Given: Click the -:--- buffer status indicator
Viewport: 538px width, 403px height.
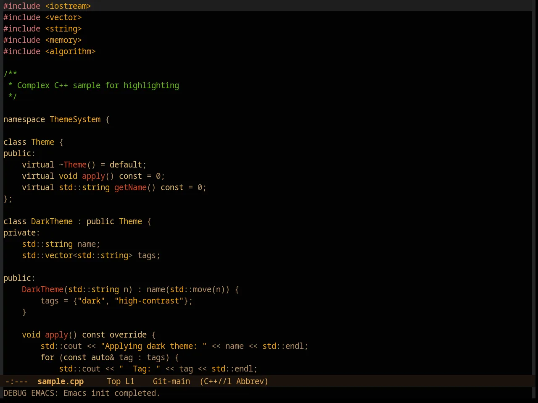Looking at the screenshot, I should click(x=17, y=381).
